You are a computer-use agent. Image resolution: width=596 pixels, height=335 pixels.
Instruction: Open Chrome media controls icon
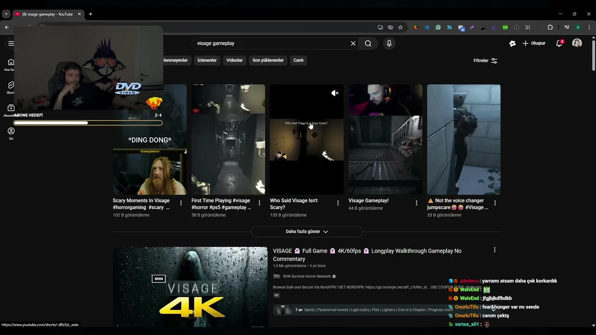pyautogui.click(x=567, y=27)
